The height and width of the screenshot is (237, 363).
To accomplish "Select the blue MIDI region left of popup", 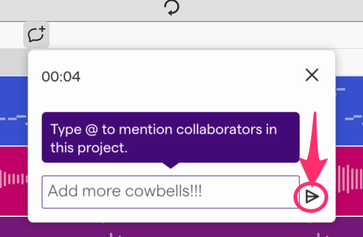I will click(14, 111).
